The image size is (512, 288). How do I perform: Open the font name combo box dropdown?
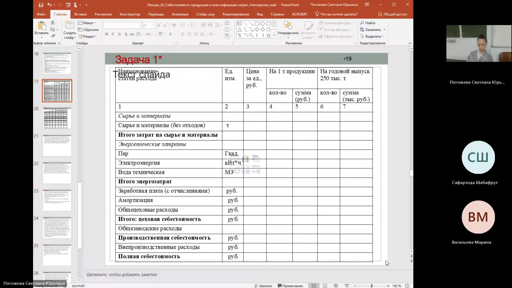tap(139, 25)
